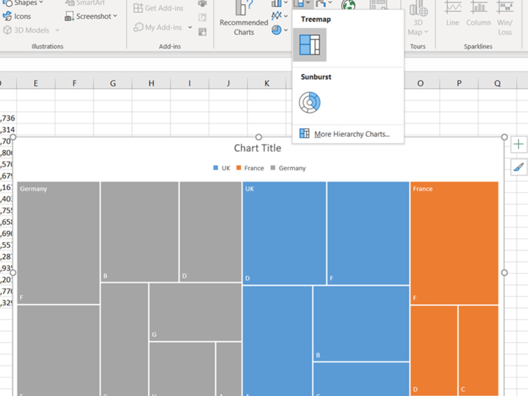528x396 pixels.
Task: Insert a Win/Loss sparkline
Action: (505, 16)
